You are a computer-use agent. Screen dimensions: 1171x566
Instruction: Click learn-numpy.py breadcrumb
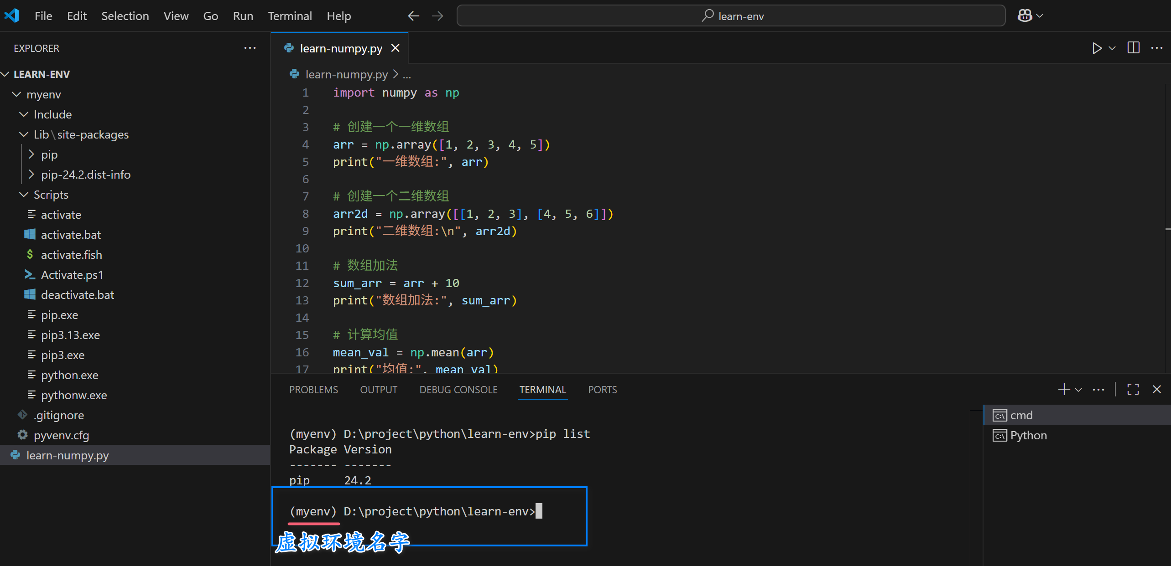click(x=346, y=74)
